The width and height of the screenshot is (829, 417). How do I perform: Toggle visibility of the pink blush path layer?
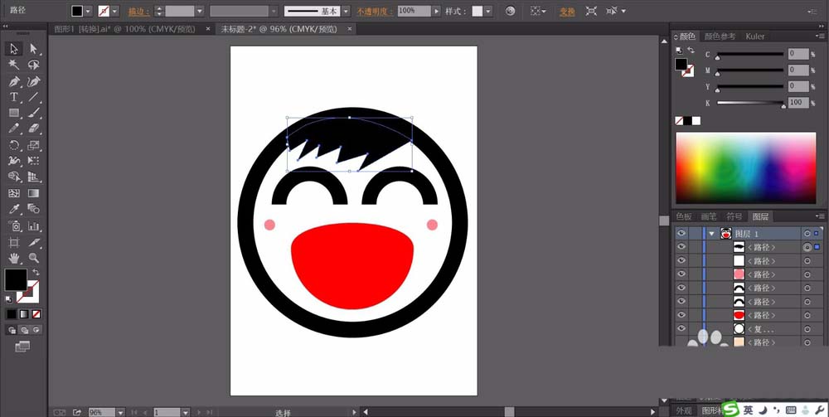point(681,274)
